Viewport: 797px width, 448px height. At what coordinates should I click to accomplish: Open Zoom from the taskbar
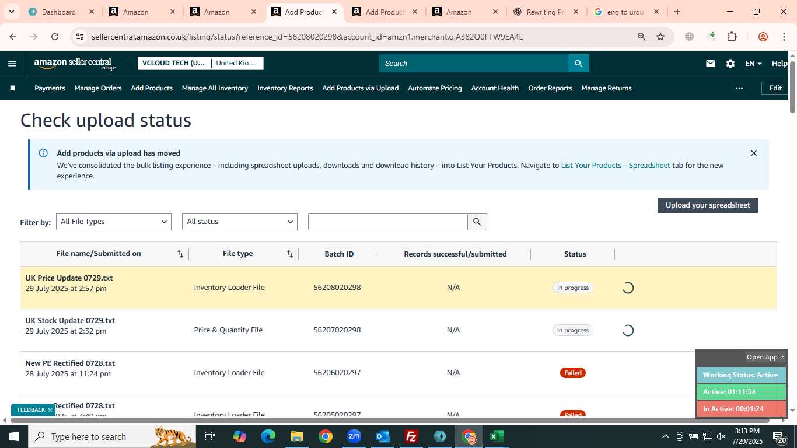[354, 436]
